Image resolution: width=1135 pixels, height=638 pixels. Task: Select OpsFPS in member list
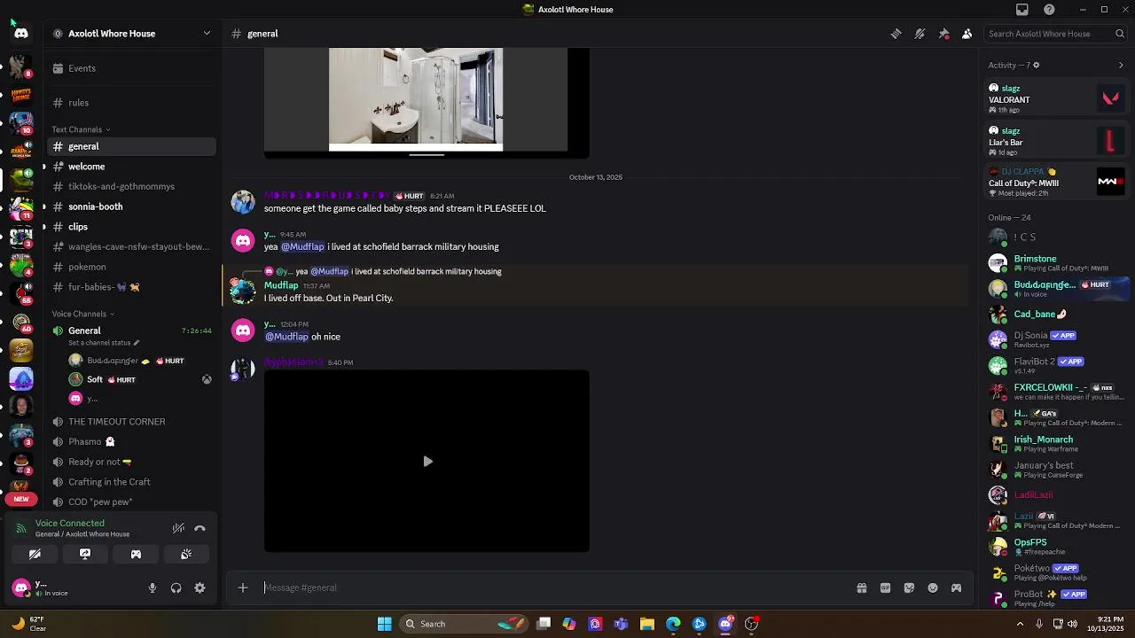(1057, 546)
